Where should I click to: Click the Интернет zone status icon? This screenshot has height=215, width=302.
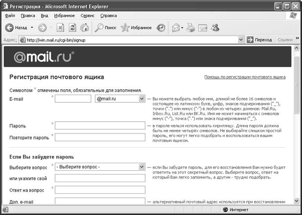pyautogui.click(x=225, y=210)
